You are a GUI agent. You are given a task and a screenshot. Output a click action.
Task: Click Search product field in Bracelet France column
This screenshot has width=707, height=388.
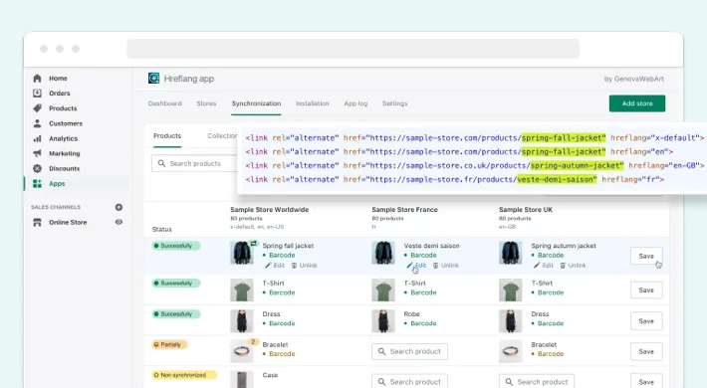(409, 351)
